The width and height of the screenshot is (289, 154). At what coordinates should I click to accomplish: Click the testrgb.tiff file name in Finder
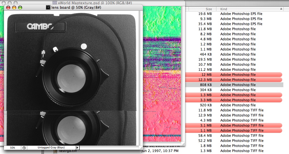(68, 151)
